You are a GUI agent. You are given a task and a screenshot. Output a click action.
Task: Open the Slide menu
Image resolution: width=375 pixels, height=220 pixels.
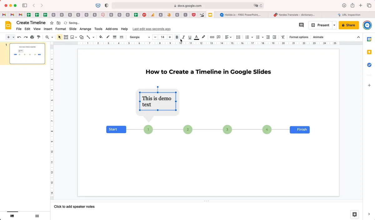pos(73,29)
